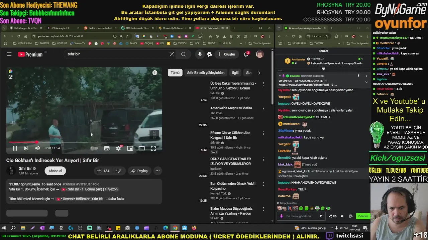
Task: Open YouTube hamburger guide menu
Action: [9, 54]
